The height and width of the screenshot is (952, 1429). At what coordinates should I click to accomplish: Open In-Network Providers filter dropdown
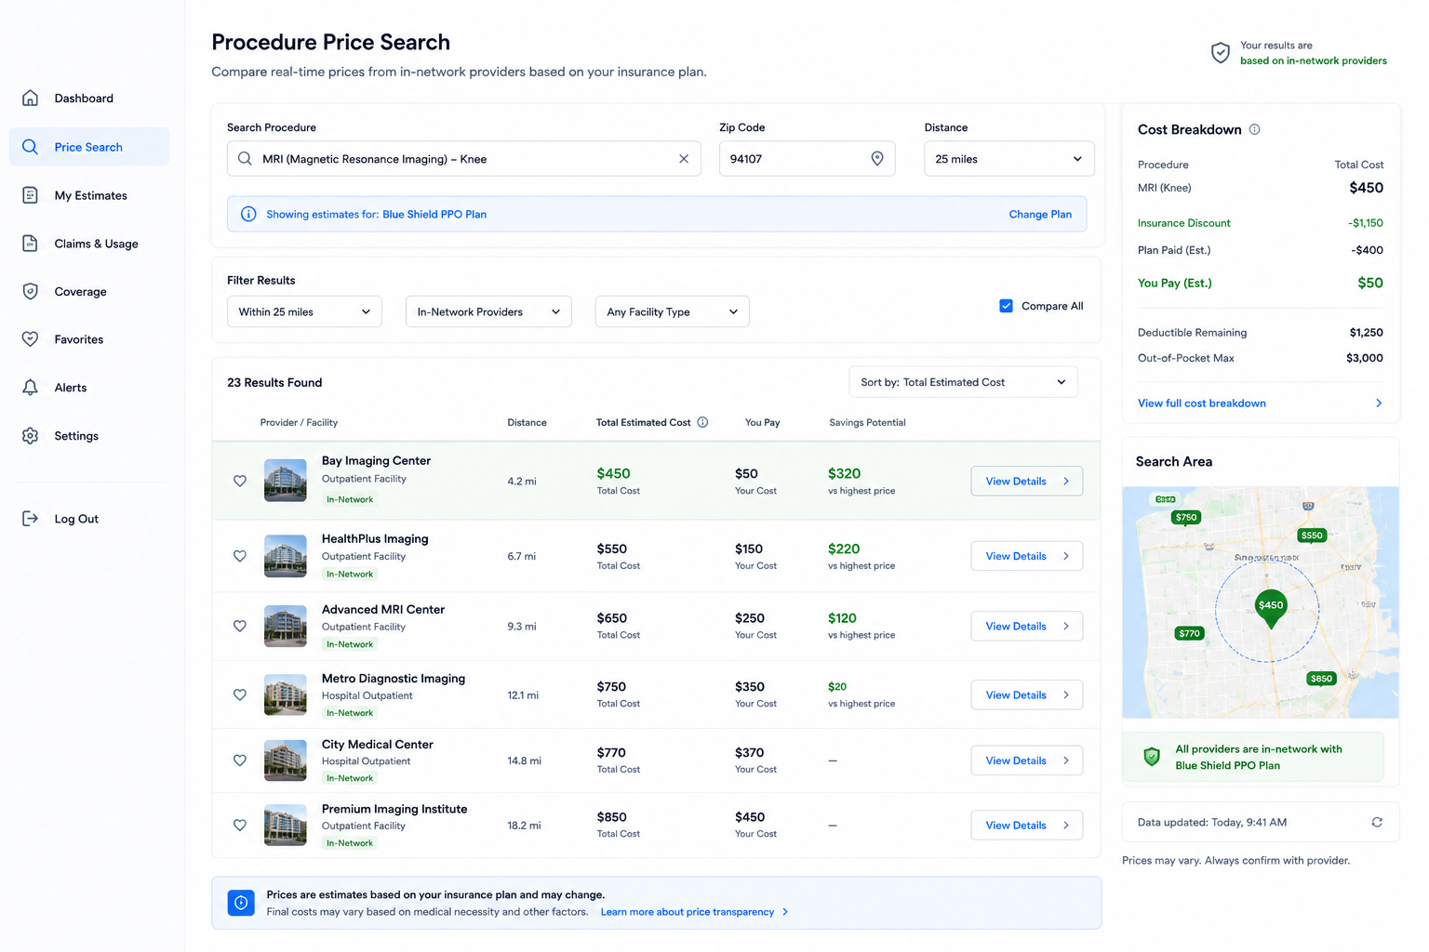488,311
